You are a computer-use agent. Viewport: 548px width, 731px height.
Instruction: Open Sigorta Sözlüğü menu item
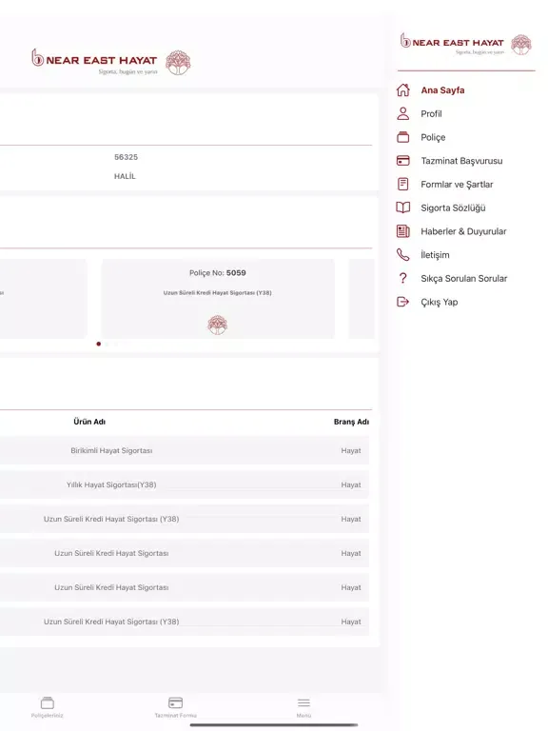(x=453, y=207)
